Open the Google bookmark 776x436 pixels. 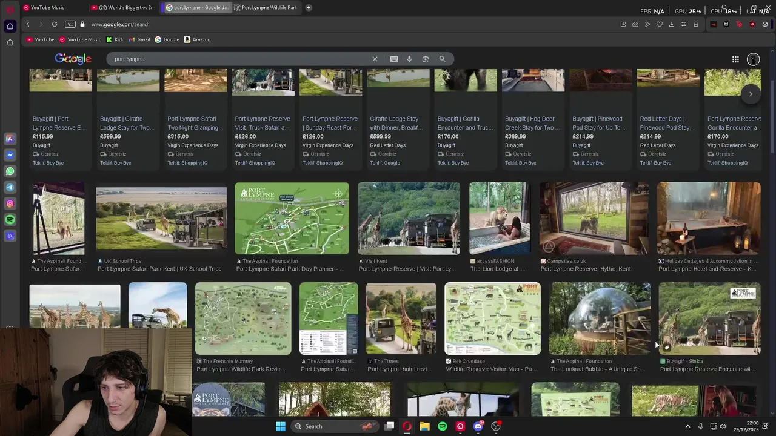point(167,39)
